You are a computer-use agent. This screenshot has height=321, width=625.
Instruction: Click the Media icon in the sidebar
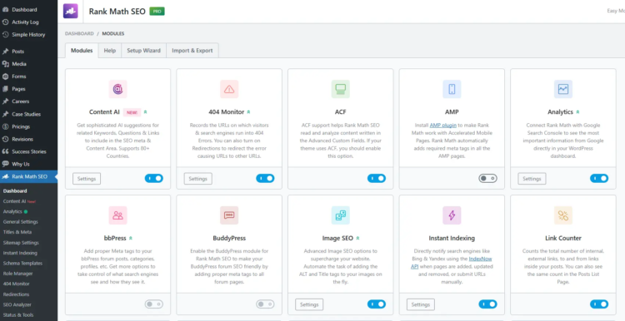click(x=5, y=64)
